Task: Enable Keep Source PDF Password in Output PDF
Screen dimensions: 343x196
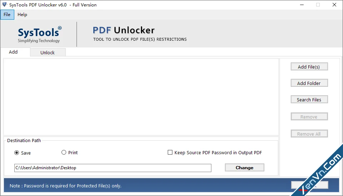Action: (170, 152)
